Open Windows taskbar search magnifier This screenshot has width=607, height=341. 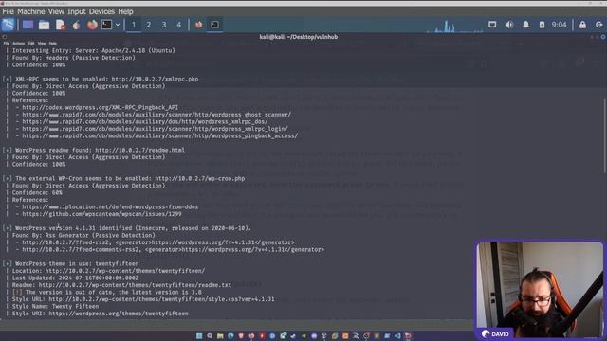tap(210, 336)
